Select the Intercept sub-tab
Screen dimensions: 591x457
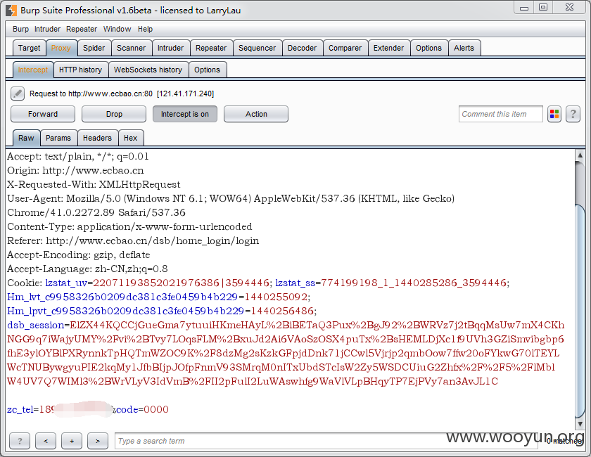(33, 70)
